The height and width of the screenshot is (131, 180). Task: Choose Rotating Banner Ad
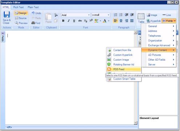click(124, 65)
